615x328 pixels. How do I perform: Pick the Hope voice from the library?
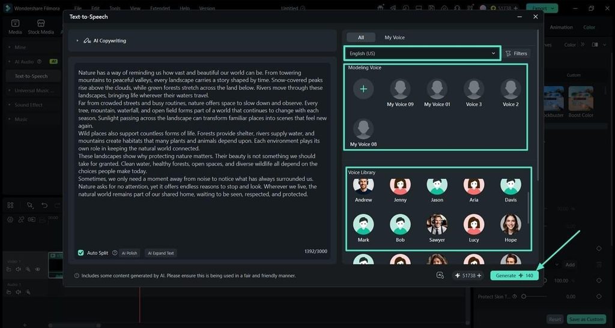coord(510,224)
